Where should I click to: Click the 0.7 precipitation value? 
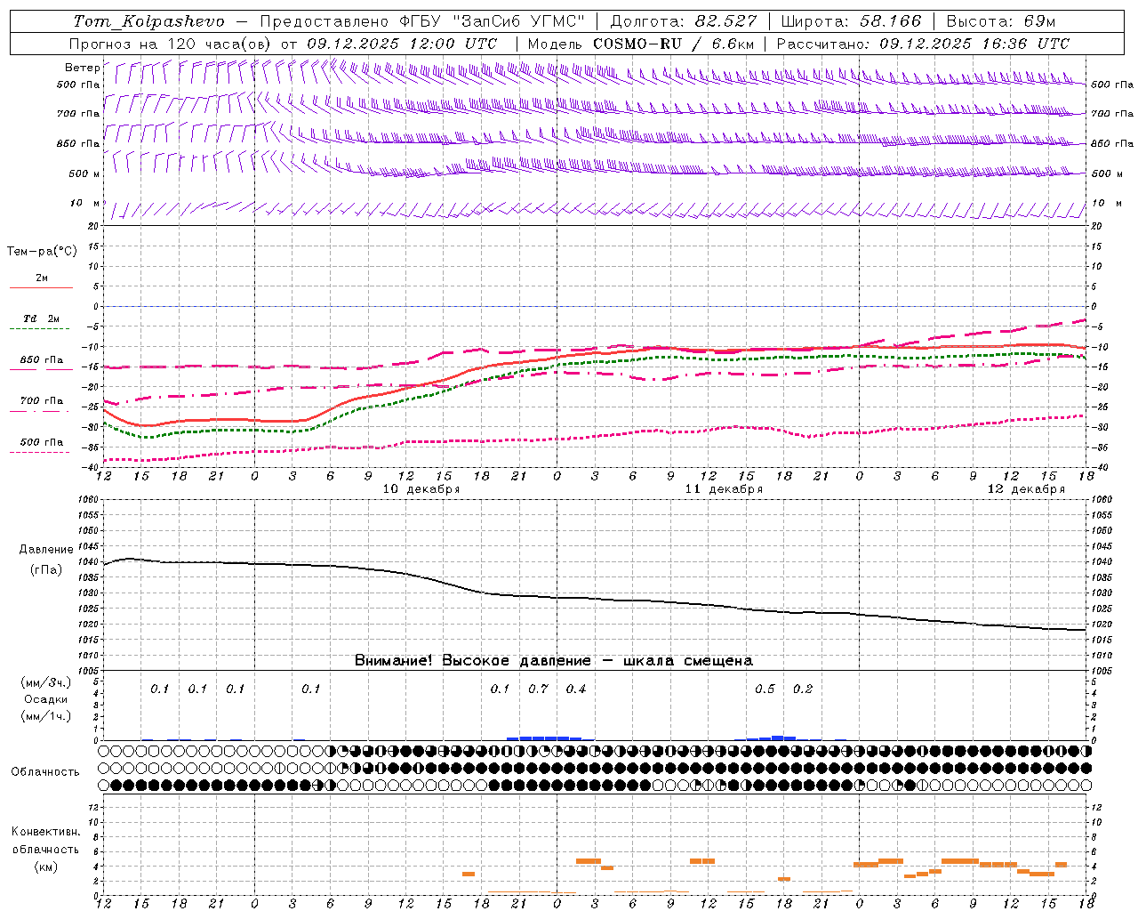539,689
